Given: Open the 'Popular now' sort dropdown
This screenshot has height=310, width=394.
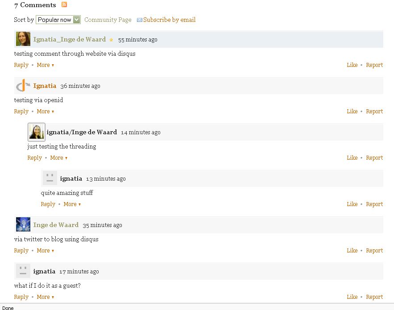Looking at the screenshot, I should point(58,20).
